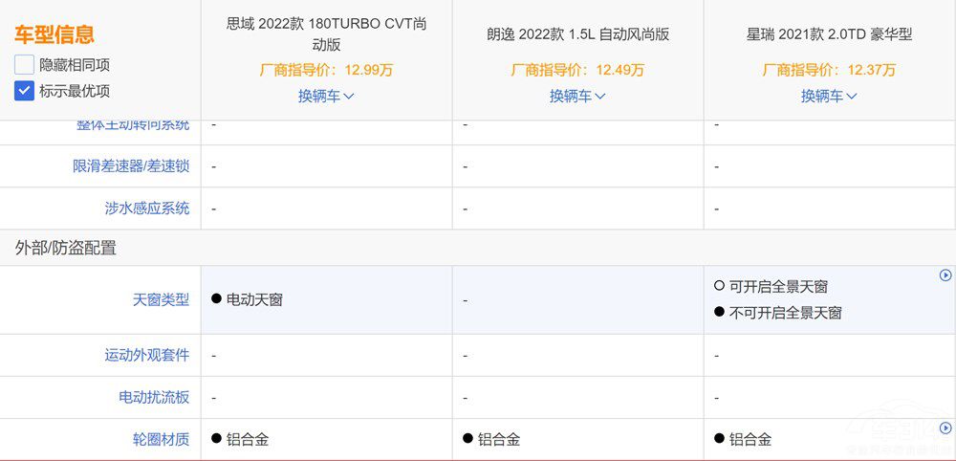Tick the 隐藏相同项 checkbox
956x461 pixels.
25,65
